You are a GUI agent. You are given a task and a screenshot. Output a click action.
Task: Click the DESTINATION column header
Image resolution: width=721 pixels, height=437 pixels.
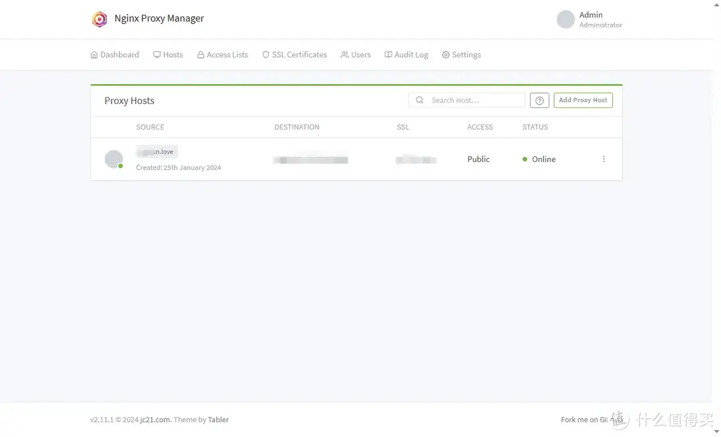tap(296, 127)
